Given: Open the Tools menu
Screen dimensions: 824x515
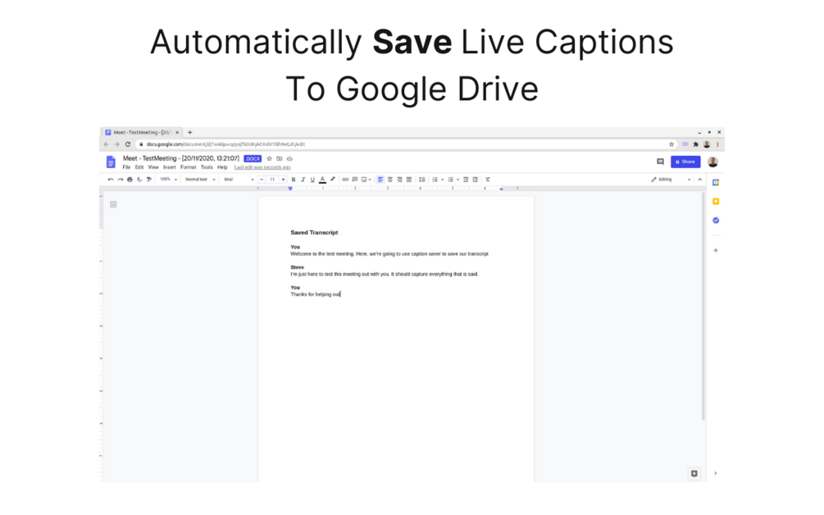Looking at the screenshot, I should tap(207, 167).
